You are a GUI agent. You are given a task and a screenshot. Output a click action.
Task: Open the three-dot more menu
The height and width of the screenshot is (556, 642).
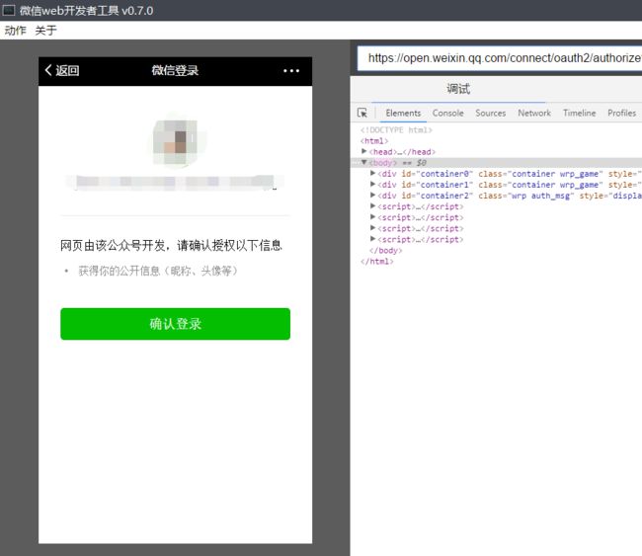pos(291,71)
